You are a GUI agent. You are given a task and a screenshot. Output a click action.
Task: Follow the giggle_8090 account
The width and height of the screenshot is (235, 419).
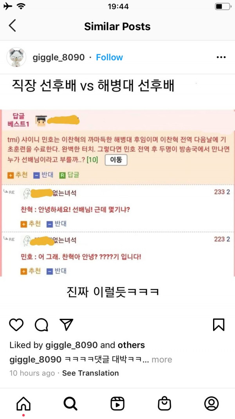pyautogui.click(x=110, y=57)
